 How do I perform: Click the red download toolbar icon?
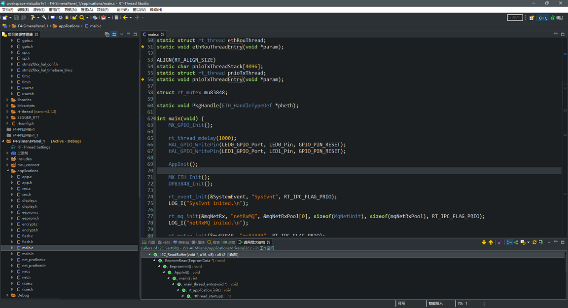(x=104, y=17)
